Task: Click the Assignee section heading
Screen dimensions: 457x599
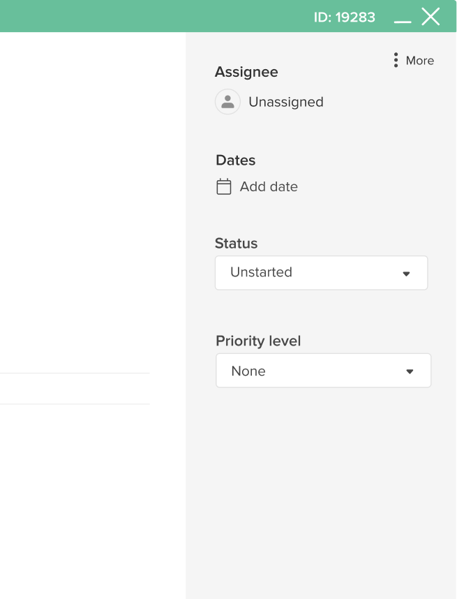Action: [246, 72]
